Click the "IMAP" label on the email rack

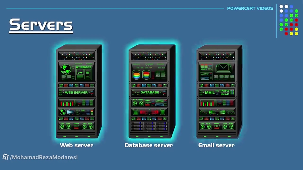tap(225, 94)
